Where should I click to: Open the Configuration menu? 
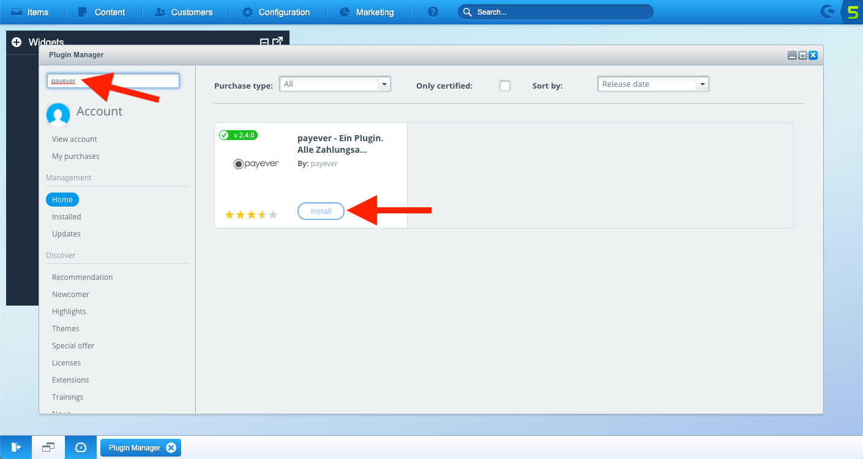point(276,12)
